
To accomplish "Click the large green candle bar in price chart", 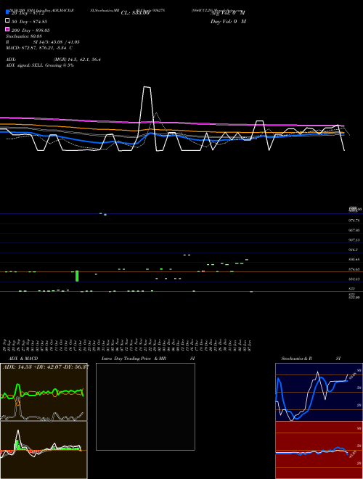I will coord(77,276).
